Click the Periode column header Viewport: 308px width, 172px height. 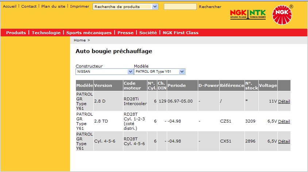point(182,85)
